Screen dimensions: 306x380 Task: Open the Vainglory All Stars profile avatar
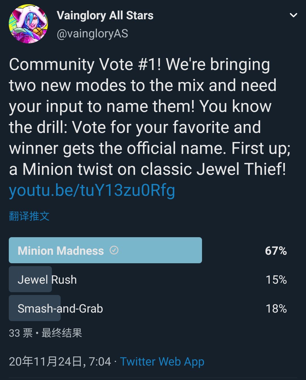(x=28, y=24)
